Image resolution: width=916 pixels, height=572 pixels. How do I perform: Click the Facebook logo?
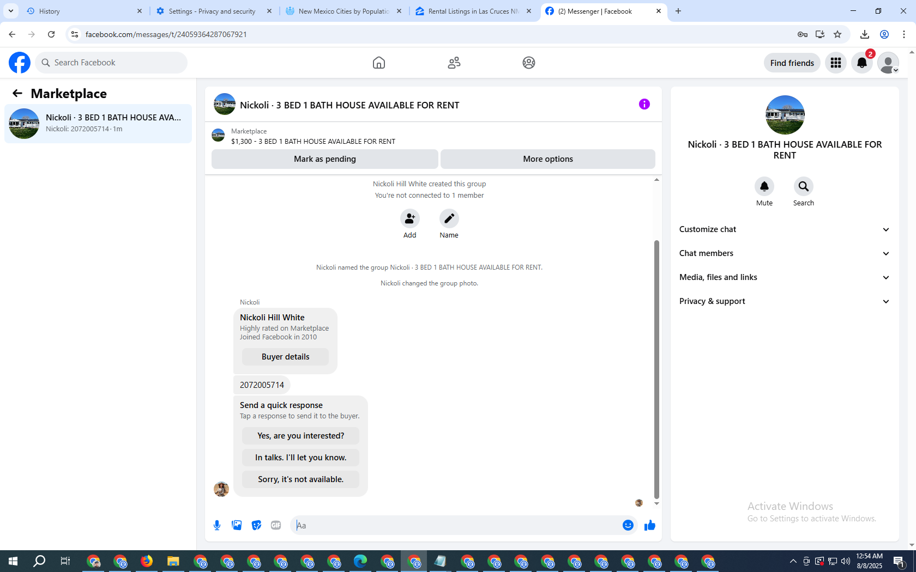click(x=20, y=63)
